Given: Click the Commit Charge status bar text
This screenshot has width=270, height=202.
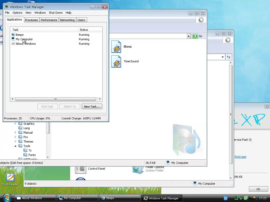Looking at the screenshot, I should (81, 118).
